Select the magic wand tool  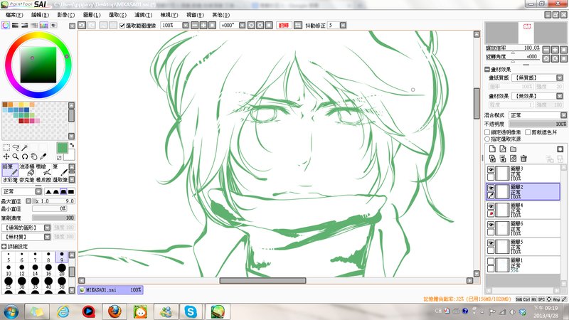click(x=25, y=147)
